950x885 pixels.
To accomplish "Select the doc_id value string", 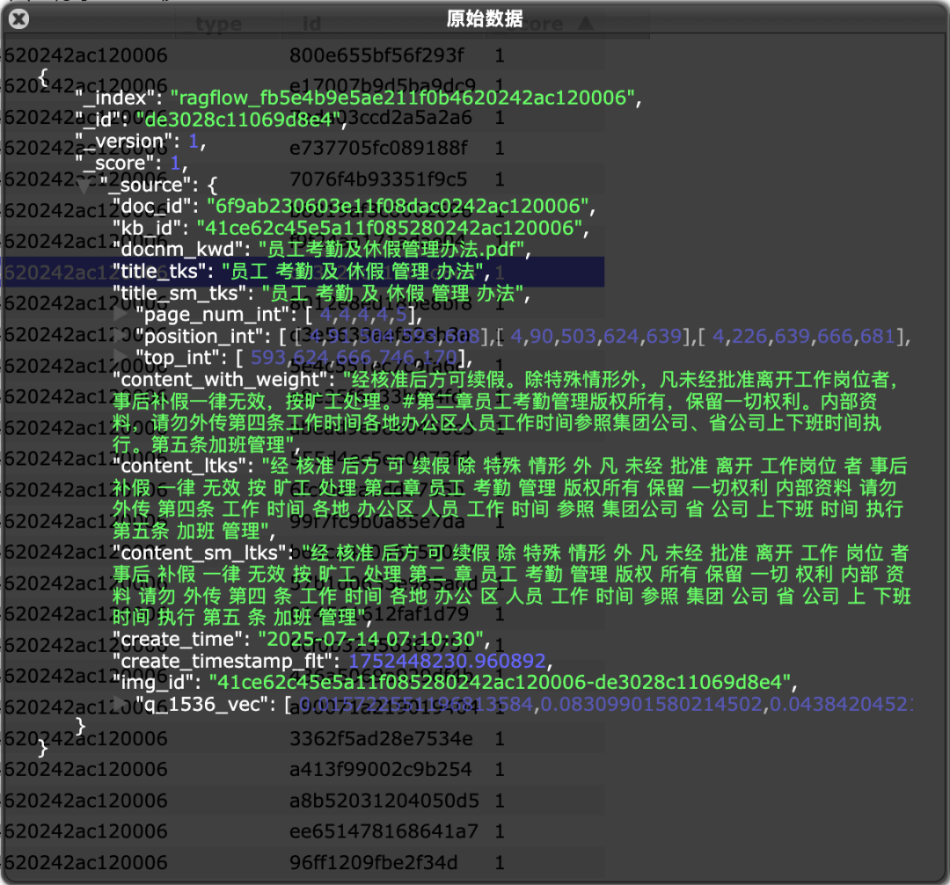I will coord(398,207).
